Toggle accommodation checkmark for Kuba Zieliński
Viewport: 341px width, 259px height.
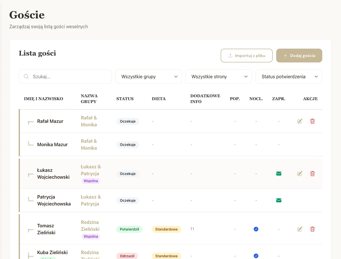pos(256,256)
